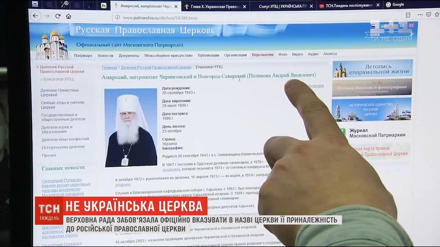Click the site 'поиск' search field
440x247 pixels.
coord(388,34)
